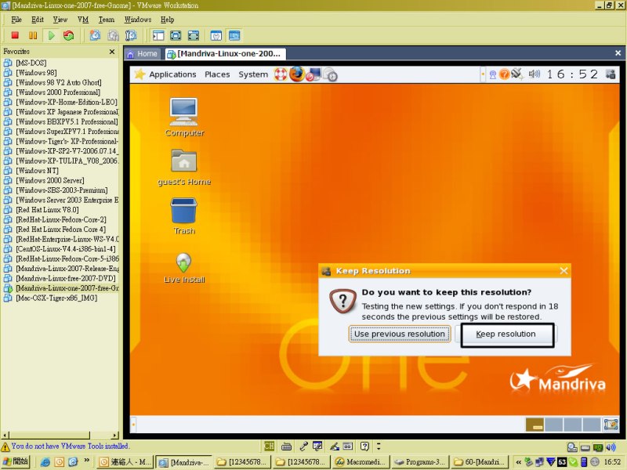The height and width of the screenshot is (470, 627).
Task: Expand the quick launch overflow chevron
Action: (x=87, y=461)
